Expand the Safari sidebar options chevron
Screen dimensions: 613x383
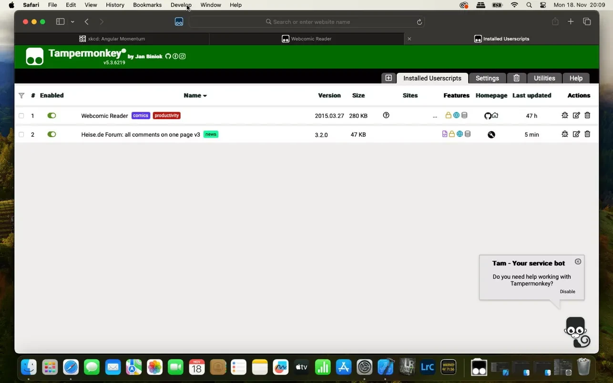click(x=72, y=22)
